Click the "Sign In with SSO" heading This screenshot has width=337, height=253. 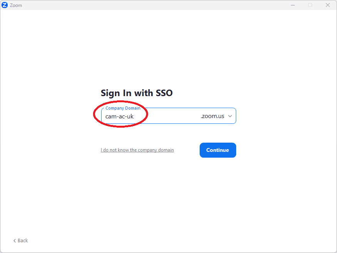pyautogui.click(x=137, y=93)
